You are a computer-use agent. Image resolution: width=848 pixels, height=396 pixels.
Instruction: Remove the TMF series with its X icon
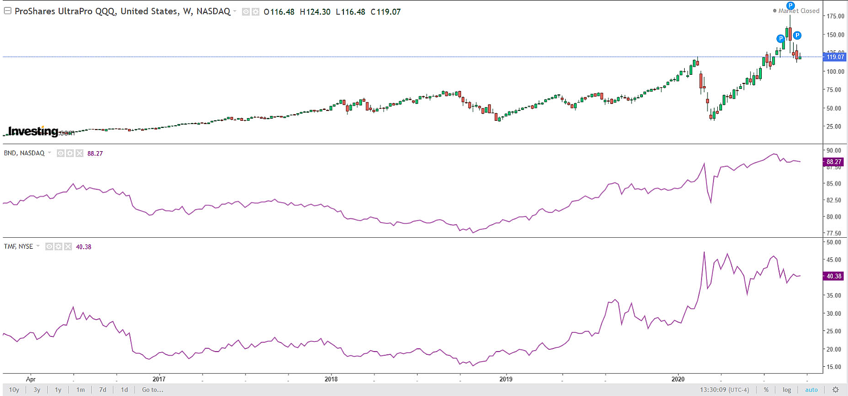[68, 246]
